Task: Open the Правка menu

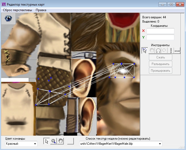Action: [41, 10]
